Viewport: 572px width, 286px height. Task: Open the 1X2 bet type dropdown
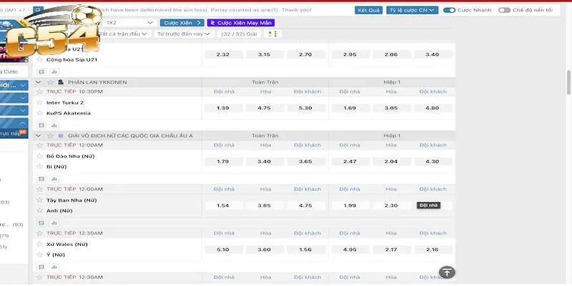click(129, 23)
